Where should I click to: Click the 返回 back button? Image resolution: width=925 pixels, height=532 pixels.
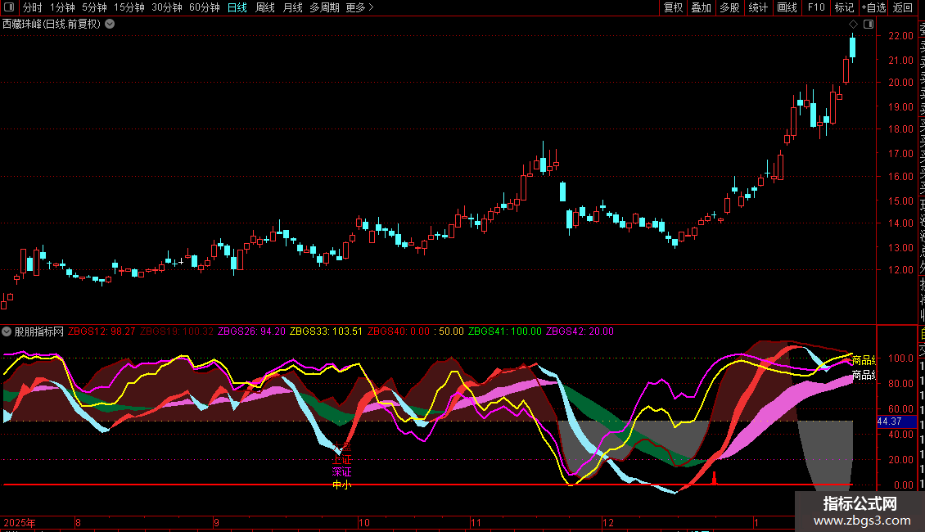pyautogui.click(x=902, y=7)
